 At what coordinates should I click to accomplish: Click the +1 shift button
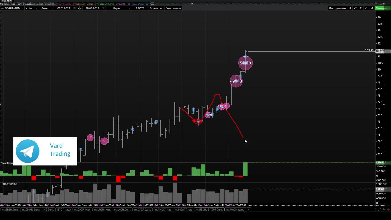[x=372, y=8]
